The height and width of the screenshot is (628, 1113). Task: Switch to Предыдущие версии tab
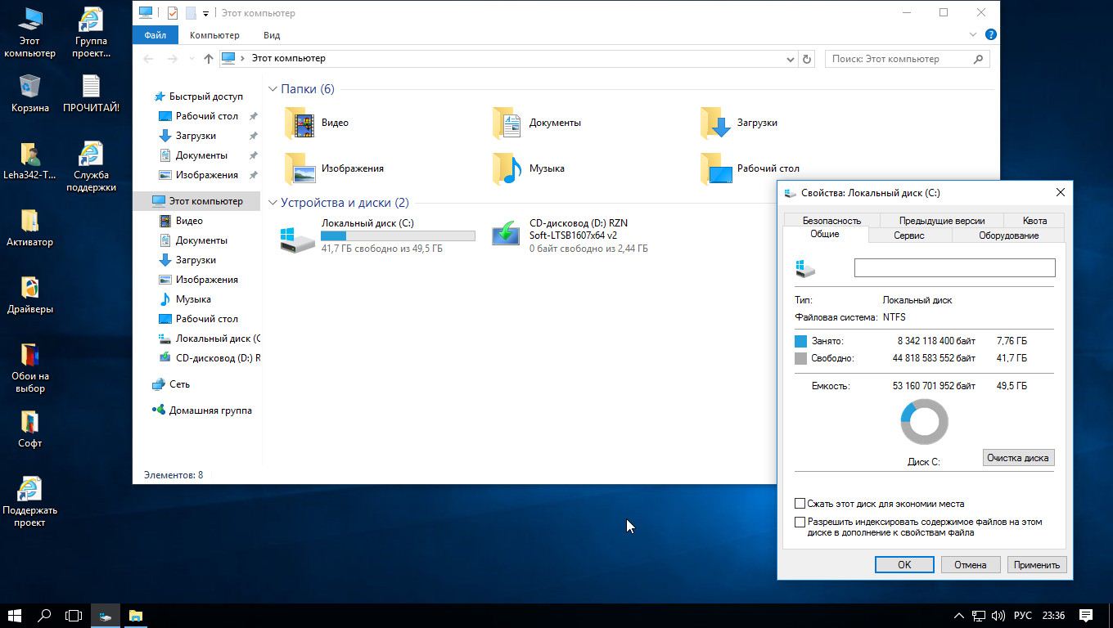(x=942, y=221)
